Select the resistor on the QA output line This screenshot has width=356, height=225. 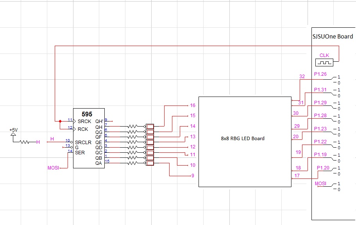tap(132, 163)
